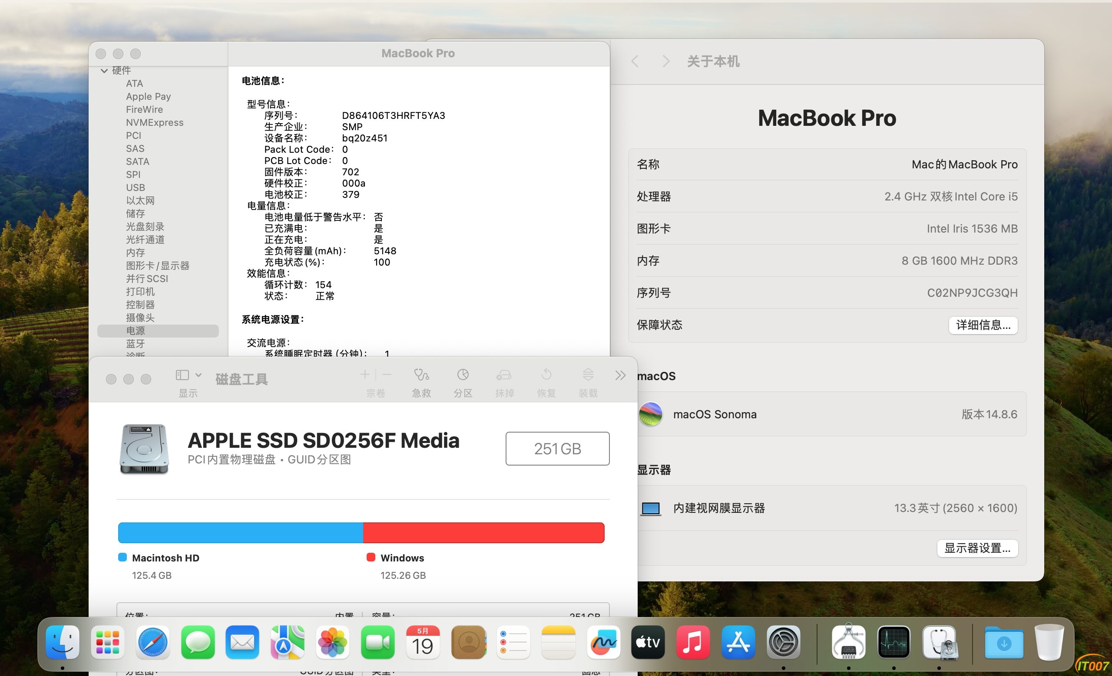The height and width of the screenshot is (676, 1112).
Task: Add a volume with the plus button
Action: coord(364,374)
